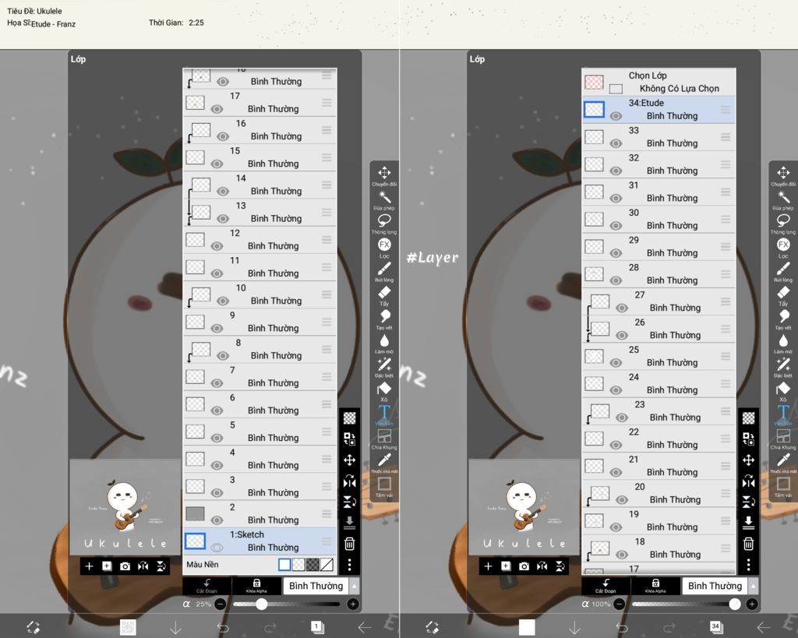Choose the Thòng lọng lasso tool in left screenshot
This screenshot has height=638, width=798.
tap(384, 224)
